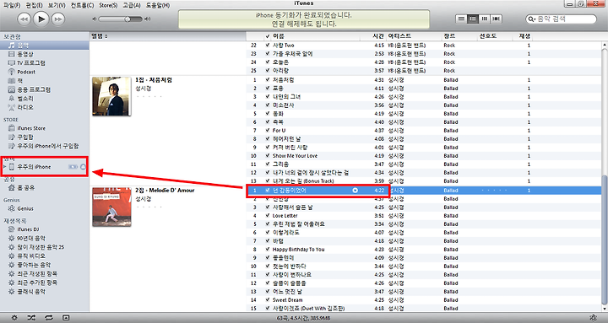Uncheck the song Happy Birthday To You

268,250
